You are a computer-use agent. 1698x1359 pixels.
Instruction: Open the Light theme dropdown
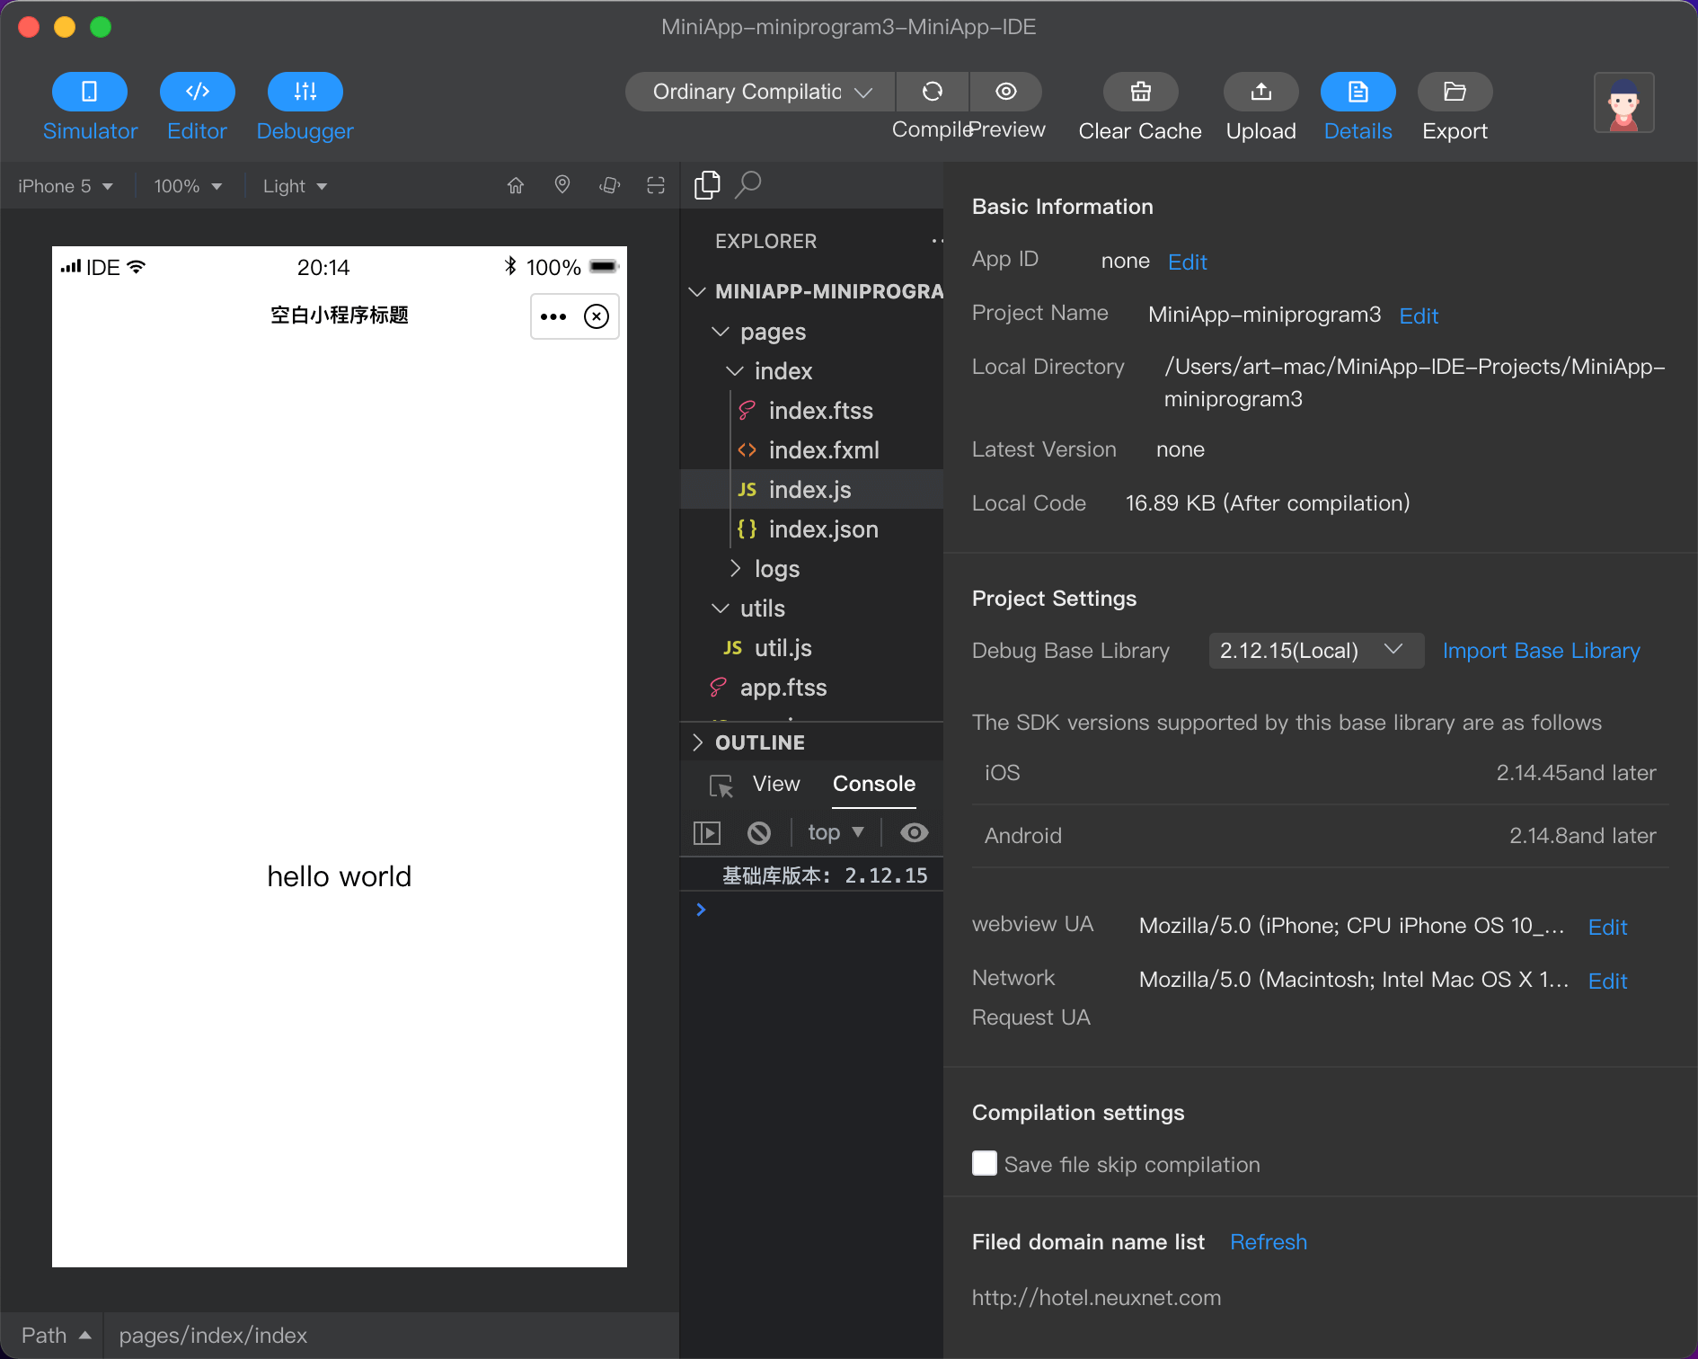295,186
